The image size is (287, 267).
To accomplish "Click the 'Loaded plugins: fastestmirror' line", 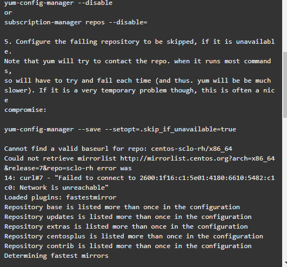I will pyautogui.click(x=61, y=197).
